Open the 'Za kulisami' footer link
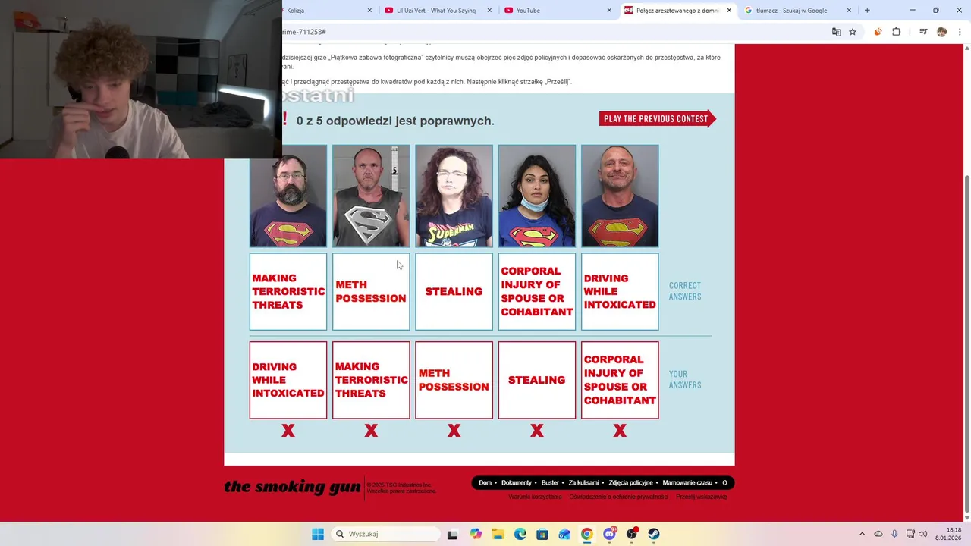Screen dimensions: 971x546 tap(583, 483)
